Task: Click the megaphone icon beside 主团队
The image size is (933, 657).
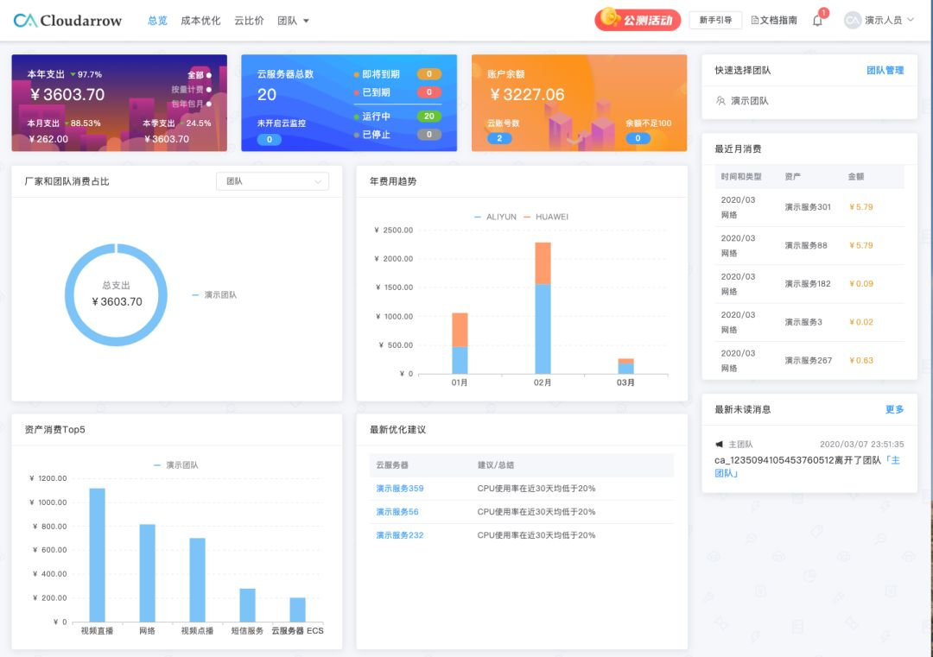Action: pos(719,444)
